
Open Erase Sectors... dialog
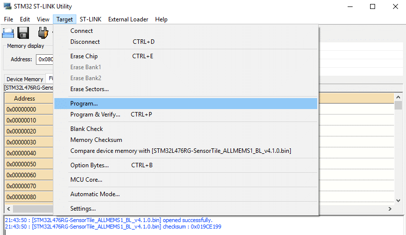click(89, 89)
